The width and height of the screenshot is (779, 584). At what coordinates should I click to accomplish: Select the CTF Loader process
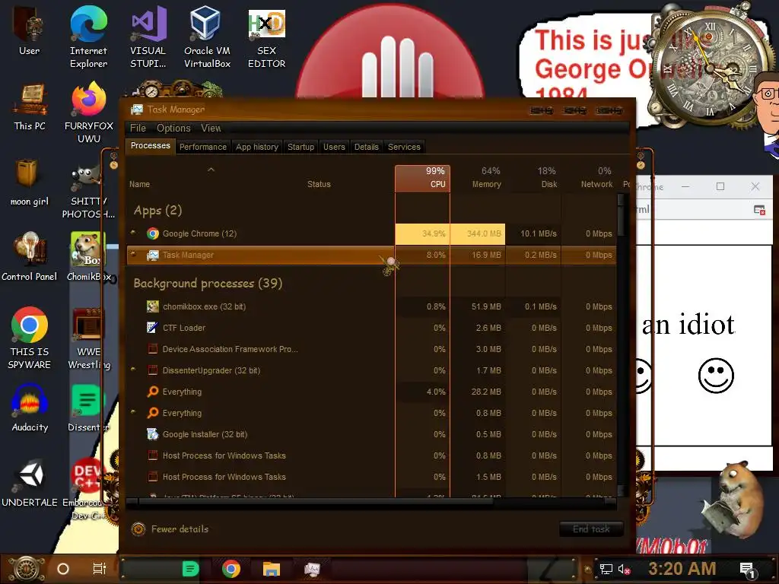[x=371, y=328]
